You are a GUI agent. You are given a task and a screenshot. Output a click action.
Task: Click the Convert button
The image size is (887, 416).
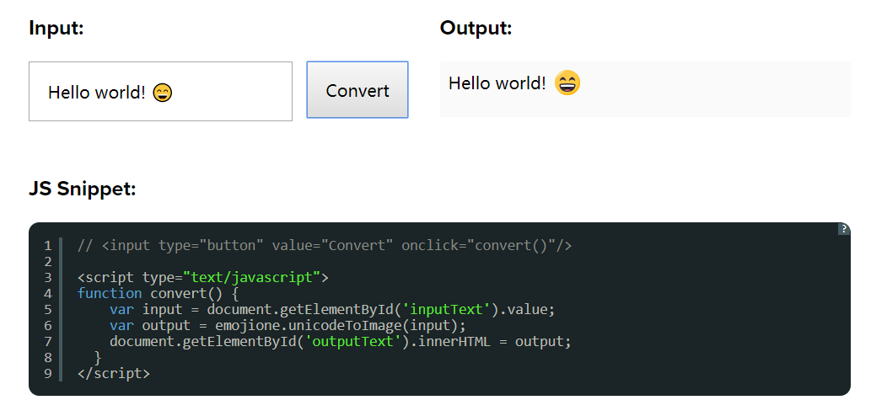tap(357, 90)
